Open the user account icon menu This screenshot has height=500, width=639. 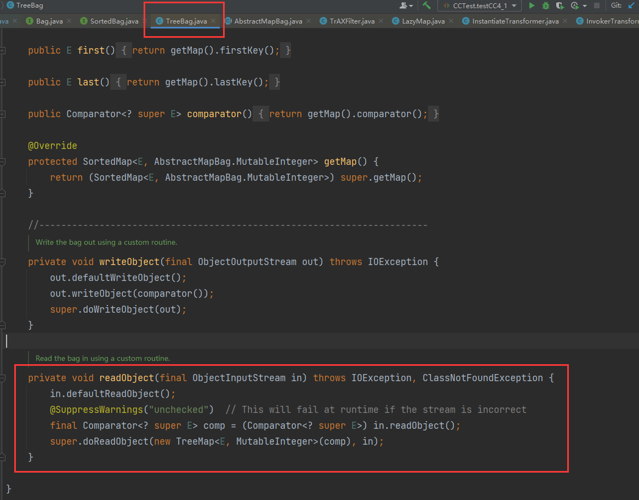406,5
